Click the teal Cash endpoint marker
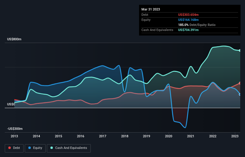The height and width of the screenshot is (157, 245). coord(240,50)
